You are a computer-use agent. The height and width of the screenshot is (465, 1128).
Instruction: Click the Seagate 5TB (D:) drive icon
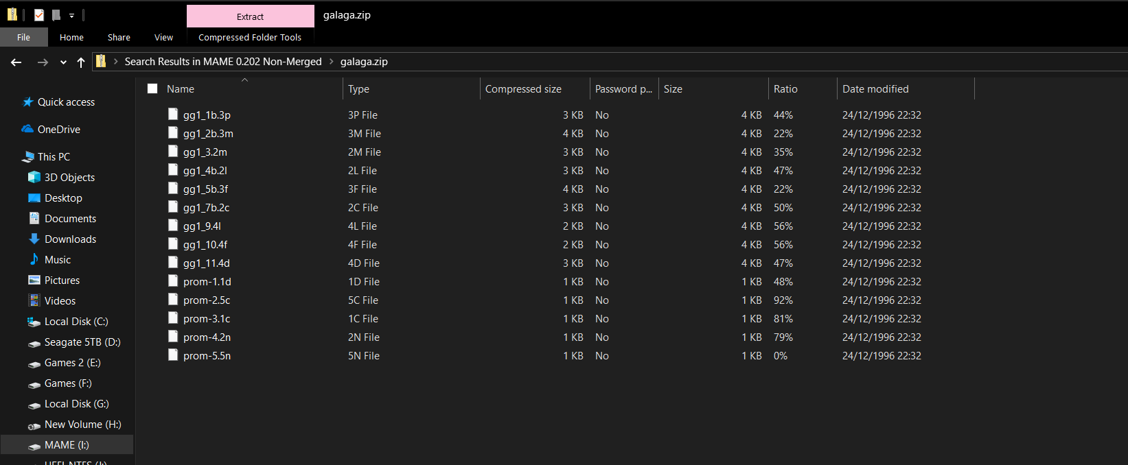pyautogui.click(x=34, y=344)
